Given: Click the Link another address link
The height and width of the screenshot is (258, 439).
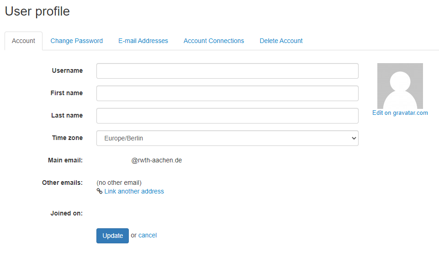Looking at the screenshot, I should coord(134,191).
